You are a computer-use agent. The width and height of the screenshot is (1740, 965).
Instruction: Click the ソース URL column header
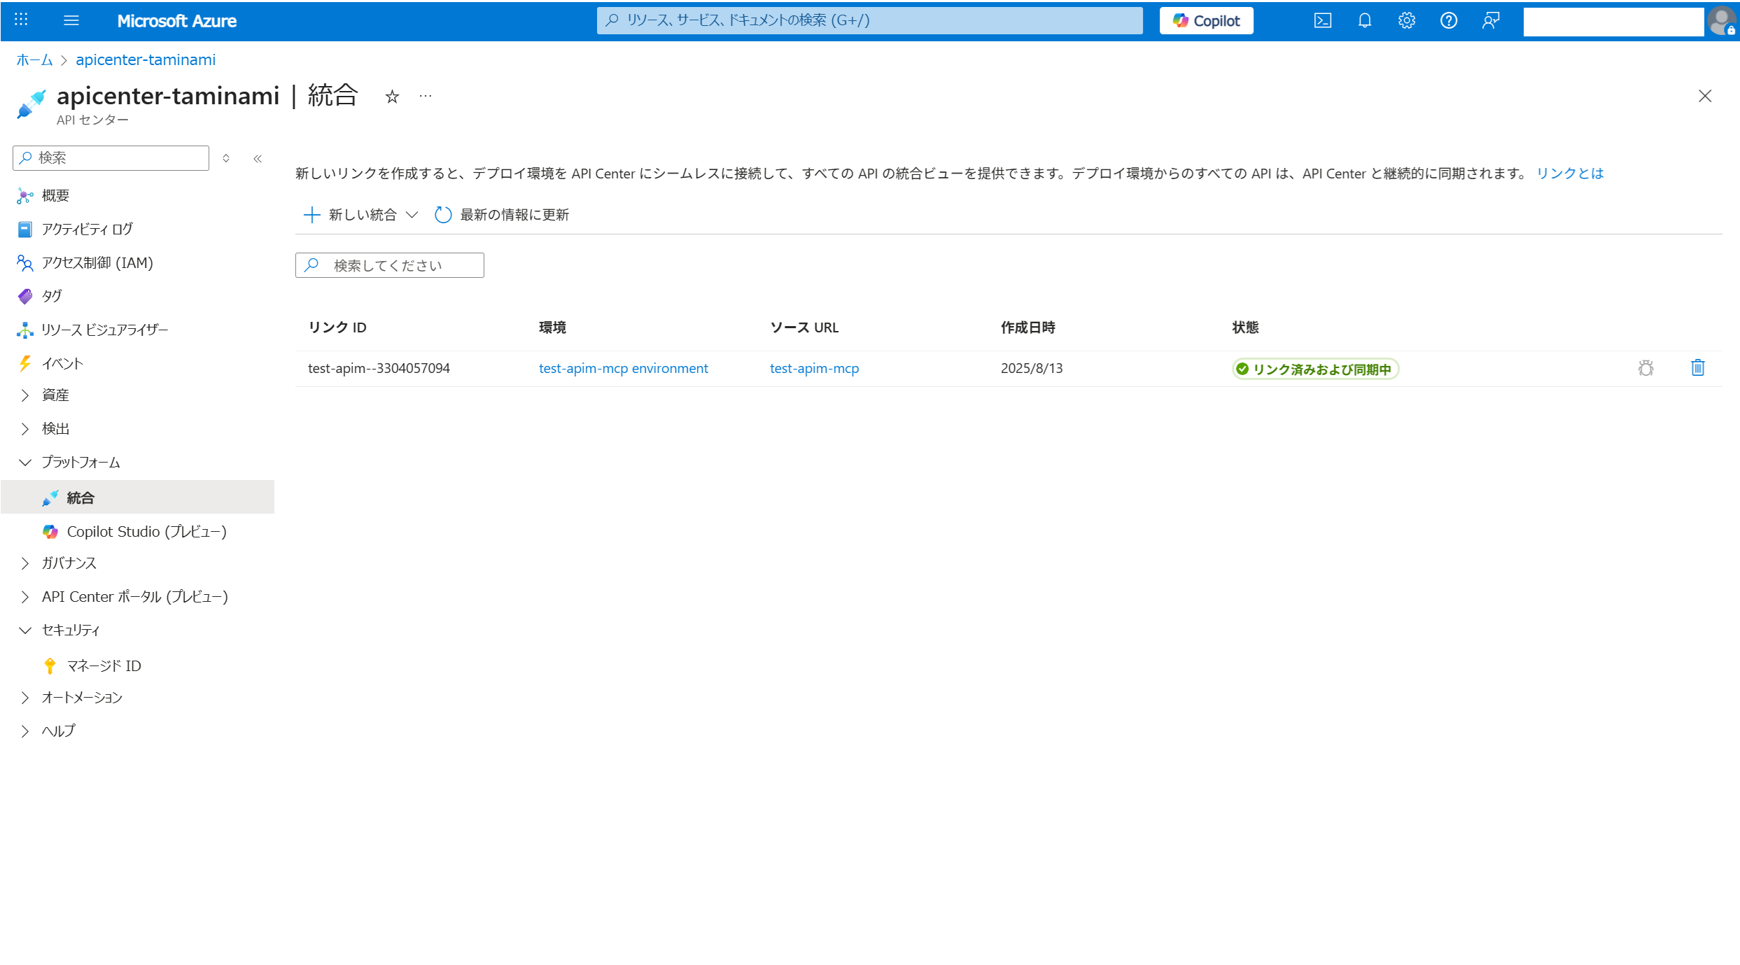[x=804, y=327]
